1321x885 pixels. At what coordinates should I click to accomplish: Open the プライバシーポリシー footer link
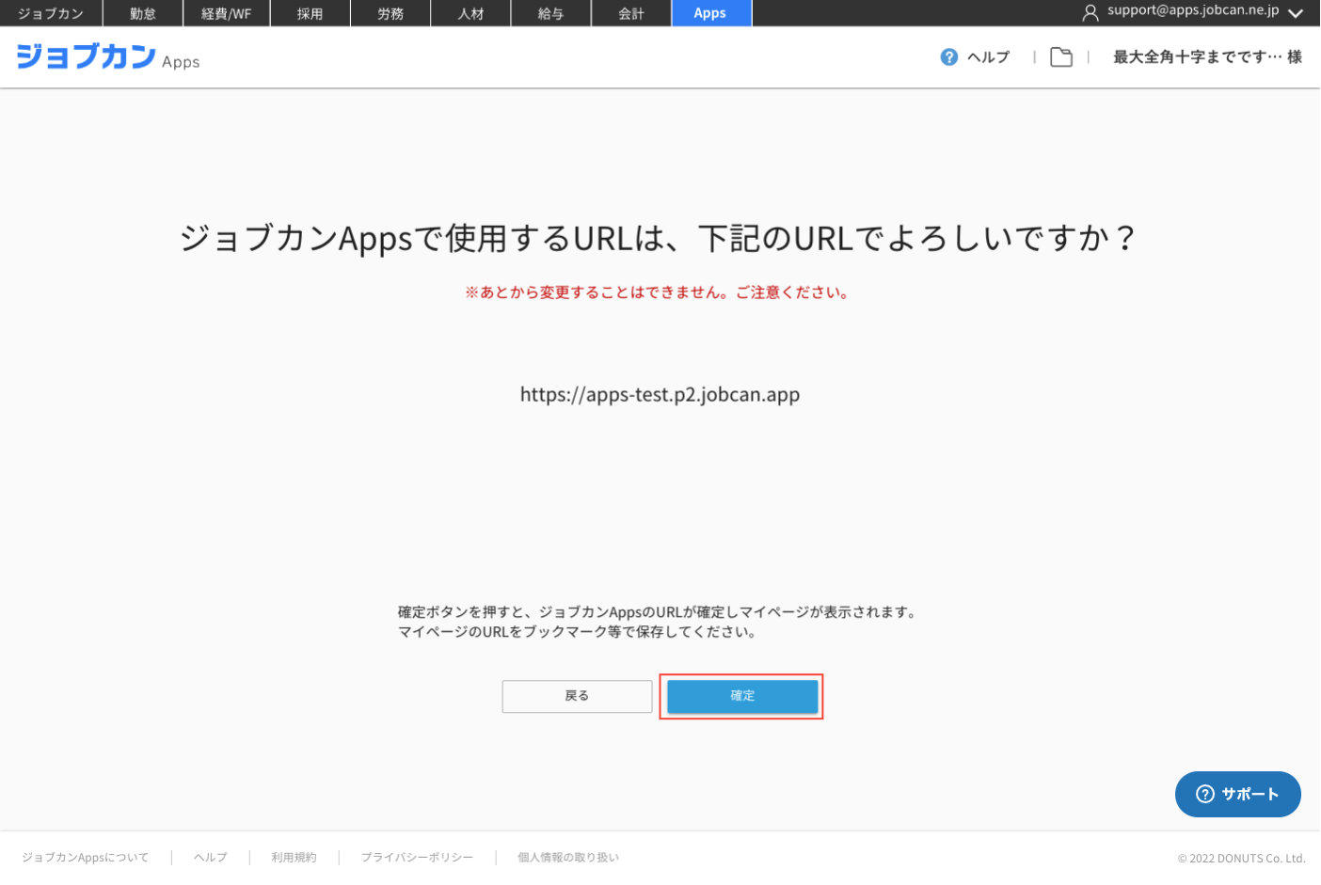(x=416, y=857)
